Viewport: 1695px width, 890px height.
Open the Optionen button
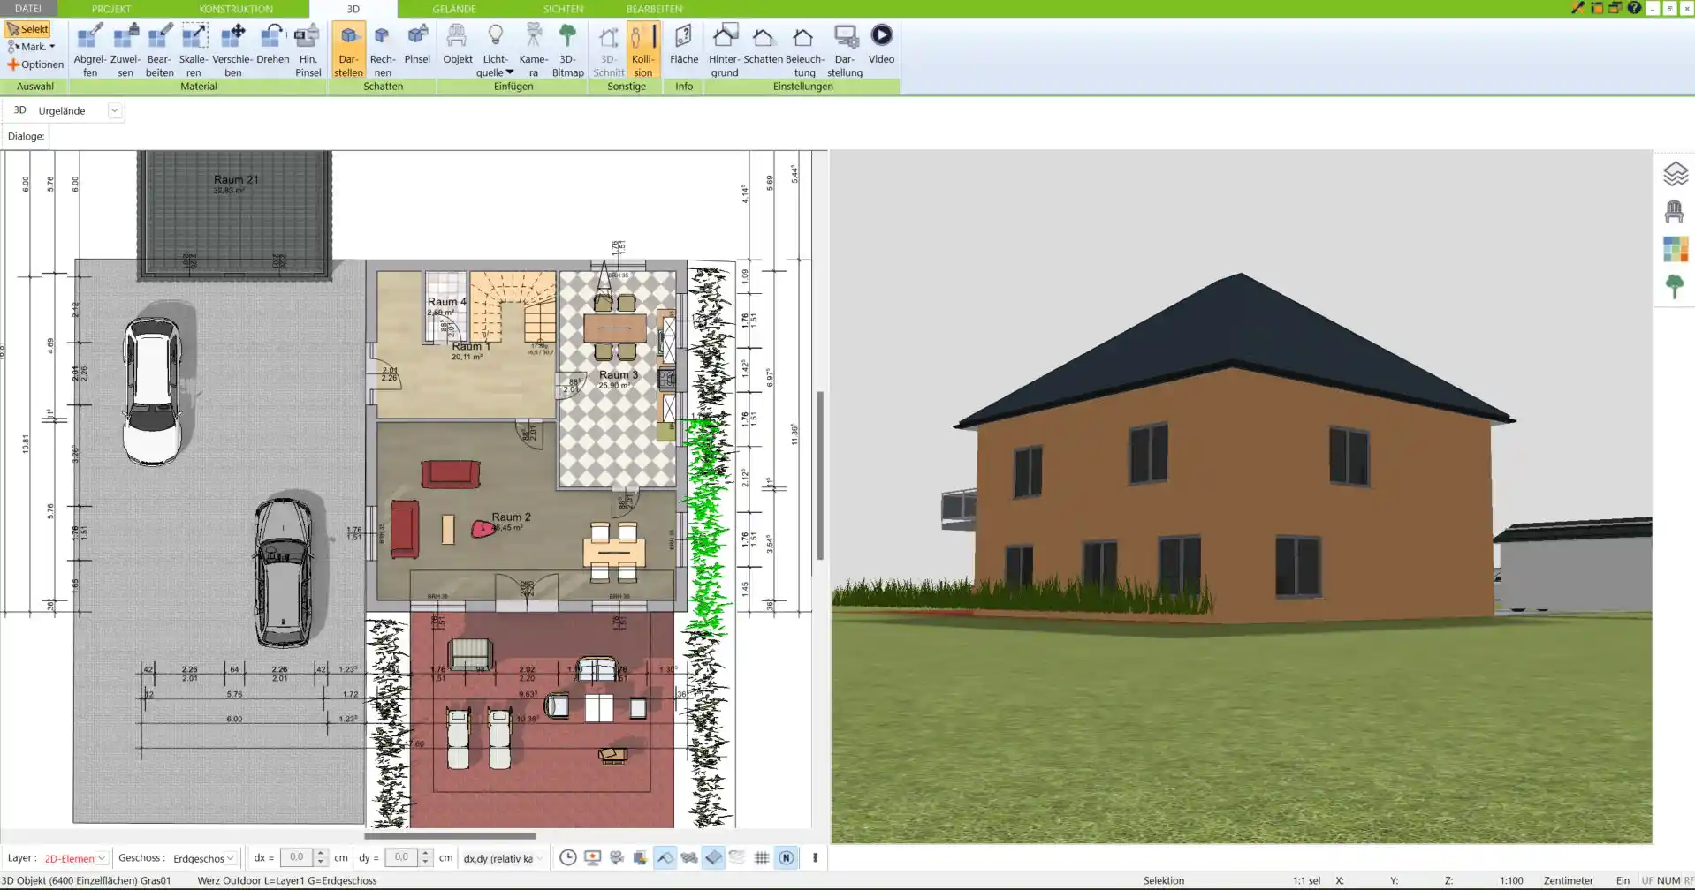tap(35, 64)
